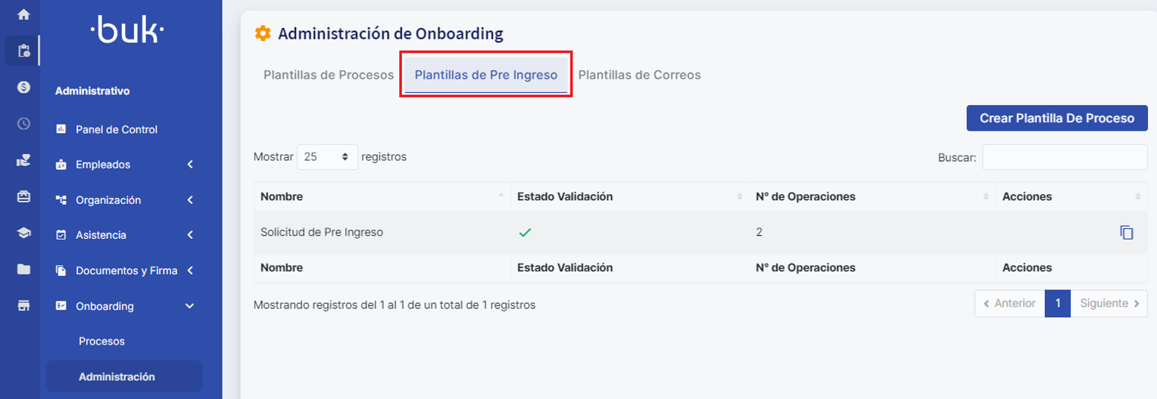Switch to the Plantillas de Correos tab
The image size is (1157, 399).
coord(639,75)
